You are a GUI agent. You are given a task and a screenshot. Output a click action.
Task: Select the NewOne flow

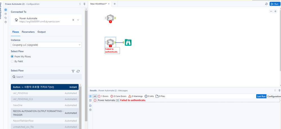tap(45, 105)
